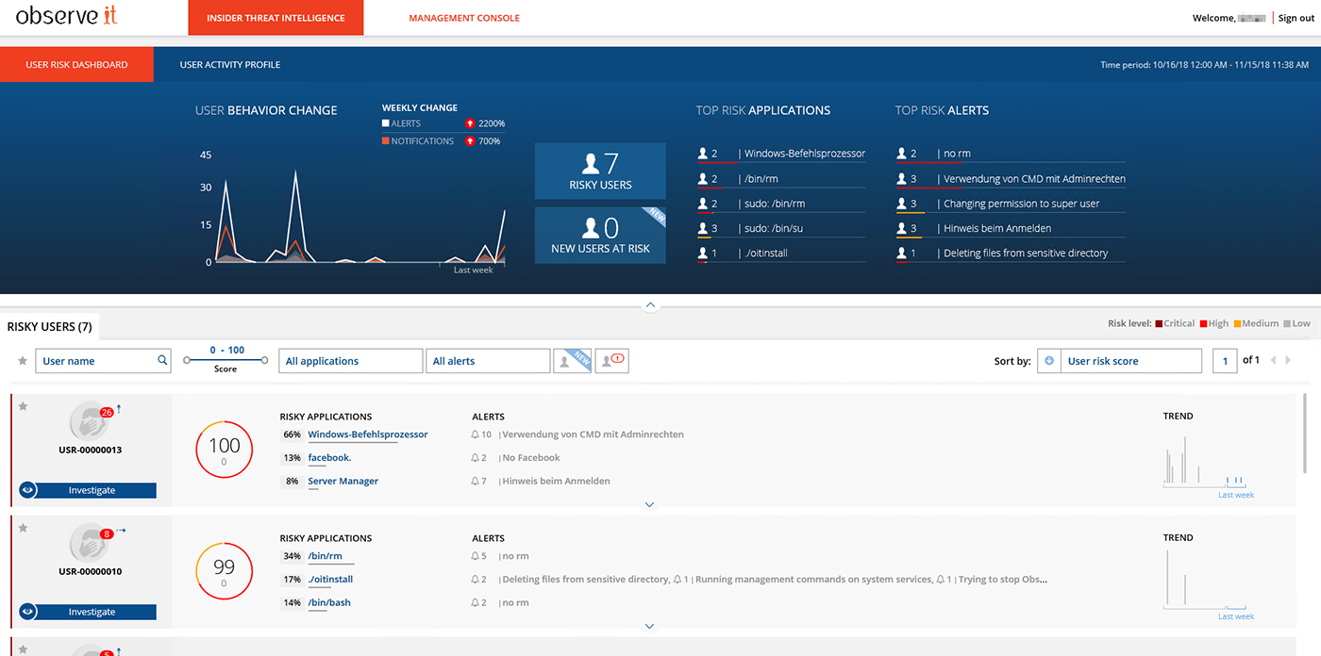Click the vertical scrollbar of user list

[1307, 434]
